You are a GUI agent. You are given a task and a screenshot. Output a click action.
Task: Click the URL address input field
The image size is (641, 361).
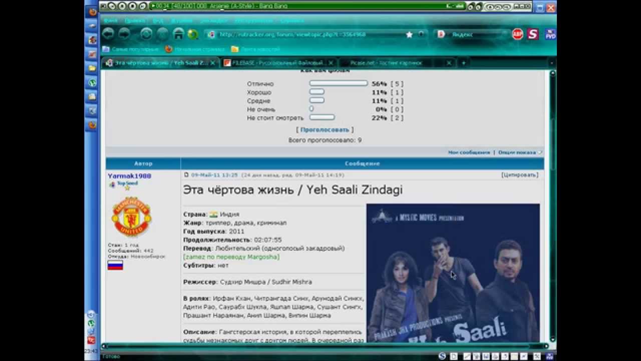(310, 35)
